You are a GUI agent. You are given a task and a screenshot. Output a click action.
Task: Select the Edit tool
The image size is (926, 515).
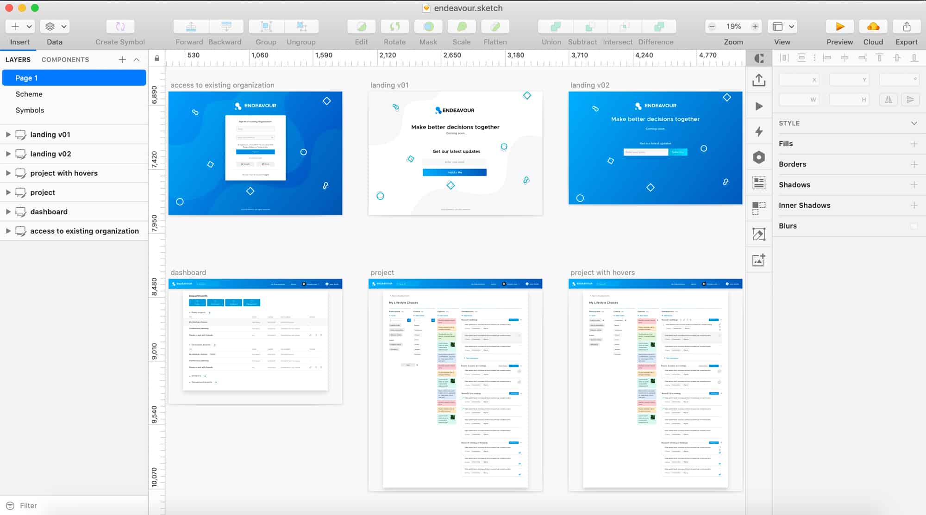coord(361,26)
